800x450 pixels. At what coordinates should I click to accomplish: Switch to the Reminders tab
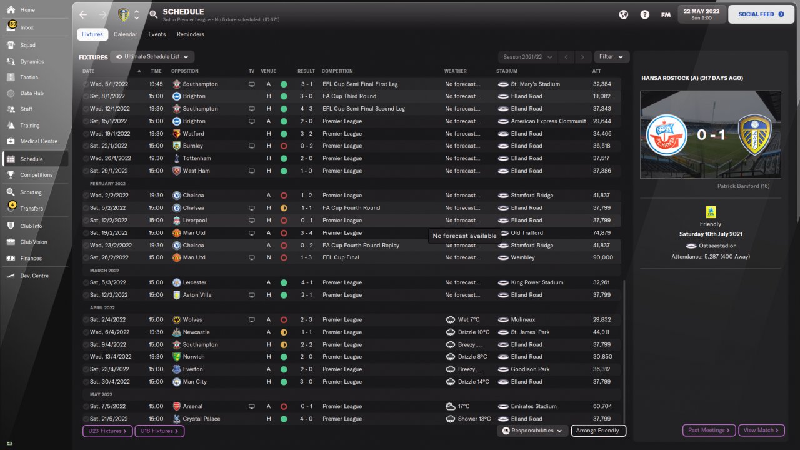click(191, 34)
